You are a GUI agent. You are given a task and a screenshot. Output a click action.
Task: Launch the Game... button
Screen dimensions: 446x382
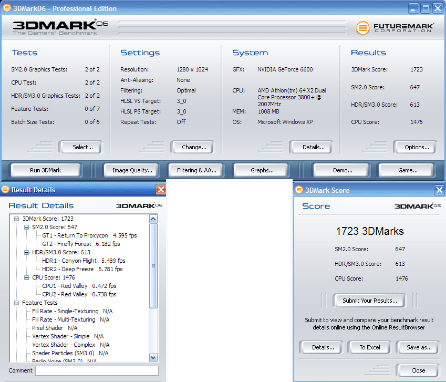406,170
